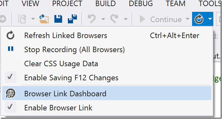
Task: Click the Save All toolbar icon
Action: tap(72, 19)
